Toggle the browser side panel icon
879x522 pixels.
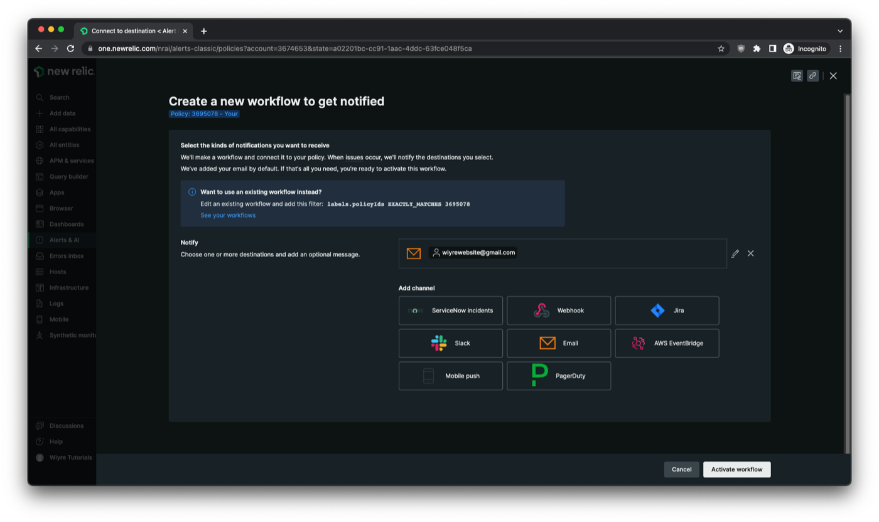click(x=772, y=48)
